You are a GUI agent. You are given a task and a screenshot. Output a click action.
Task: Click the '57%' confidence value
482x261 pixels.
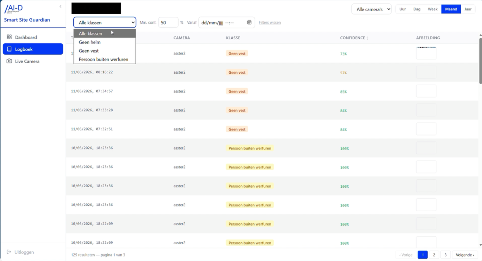coord(343,73)
